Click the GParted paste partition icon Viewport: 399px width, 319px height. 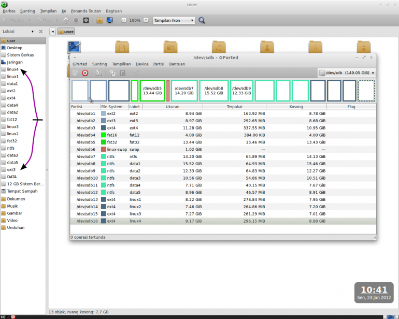(122, 73)
